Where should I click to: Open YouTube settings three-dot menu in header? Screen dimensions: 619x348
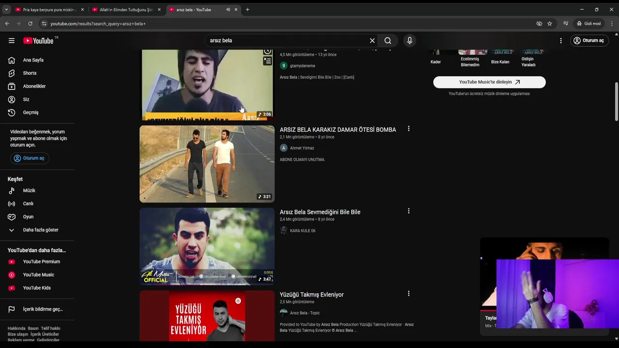click(561, 41)
